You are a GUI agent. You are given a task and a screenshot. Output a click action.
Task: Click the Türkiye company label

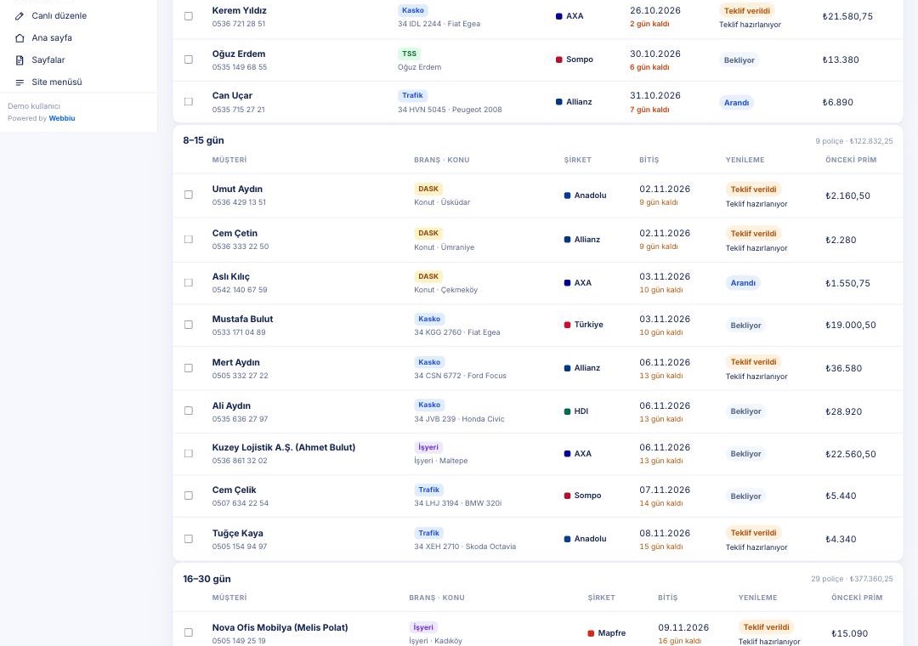tap(583, 325)
